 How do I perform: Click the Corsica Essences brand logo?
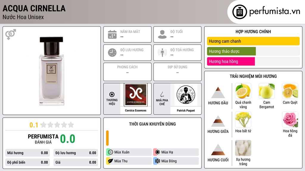tap(136, 95)
